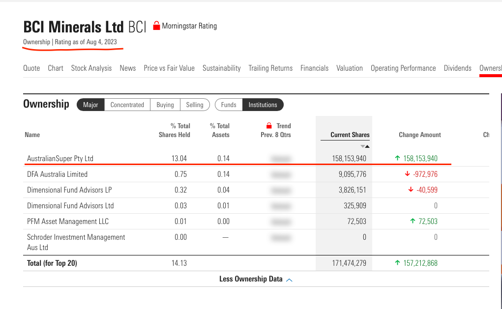Sort by the Change Amount column header
The width and height of the screenshot is (502, 309).
click(x=420, y=135)
